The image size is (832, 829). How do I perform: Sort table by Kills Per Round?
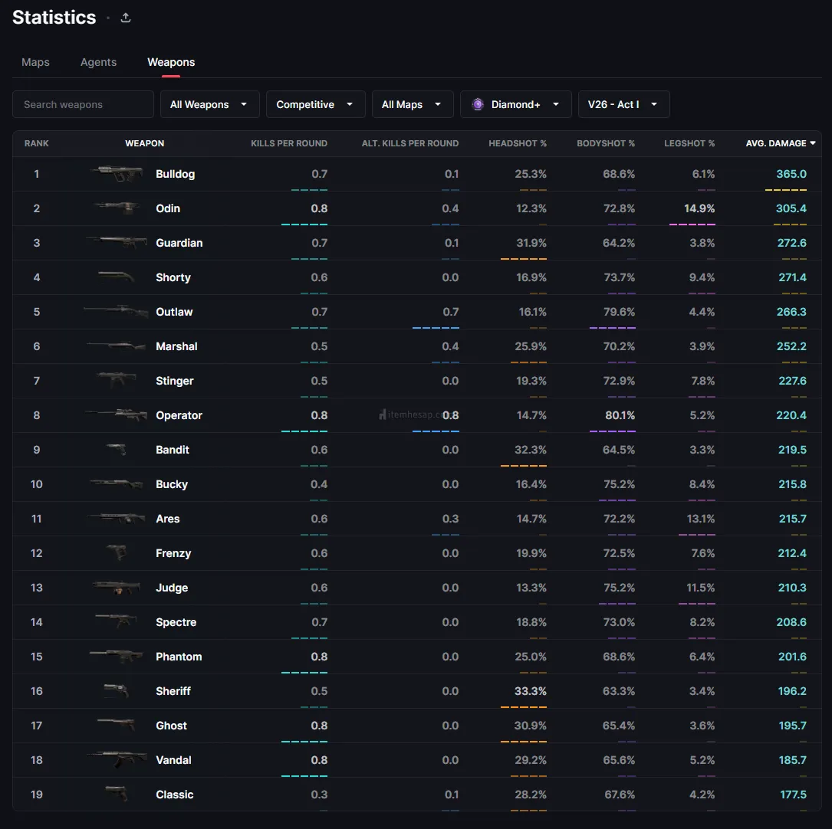tap(289, 143)
